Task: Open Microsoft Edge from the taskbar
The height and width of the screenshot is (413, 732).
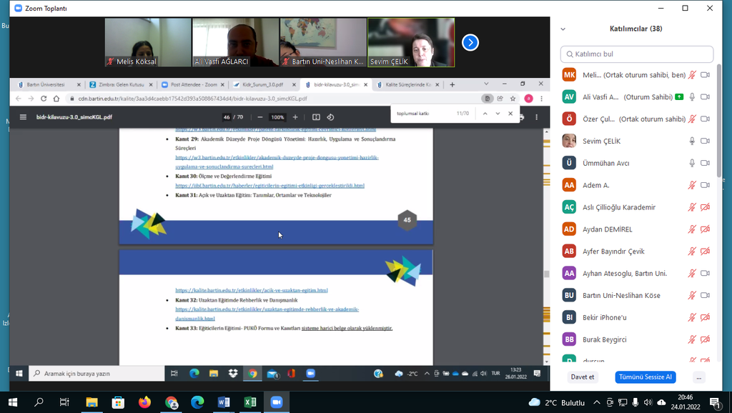Action: click(x=197, y=402)
